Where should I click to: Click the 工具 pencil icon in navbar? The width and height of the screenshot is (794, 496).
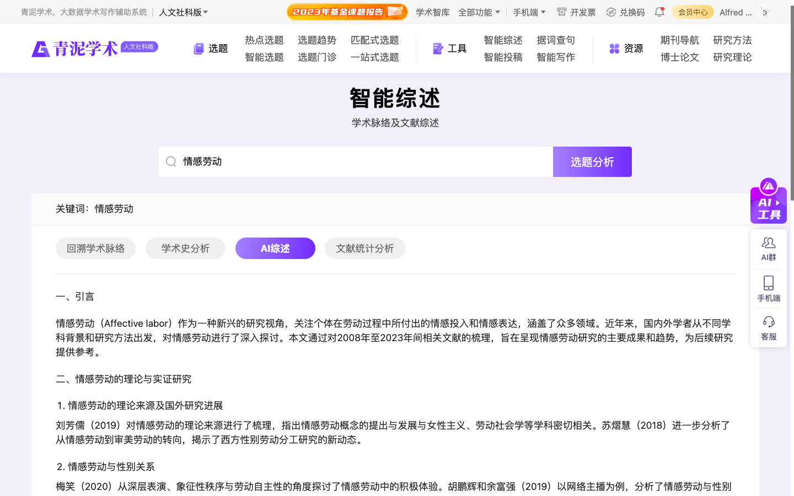pyautogui.click(x=437, y=48)
